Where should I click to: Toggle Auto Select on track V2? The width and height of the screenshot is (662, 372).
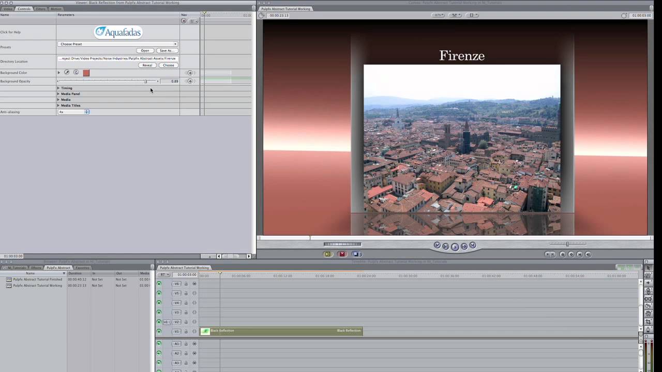194,322
